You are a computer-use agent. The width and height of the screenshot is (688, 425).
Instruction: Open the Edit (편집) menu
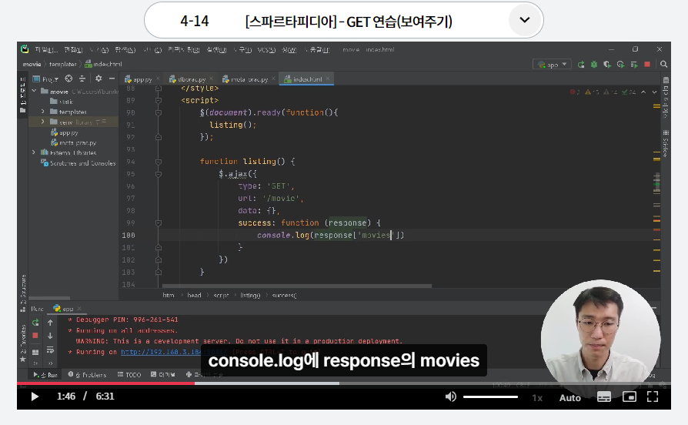tap(73, 49)
